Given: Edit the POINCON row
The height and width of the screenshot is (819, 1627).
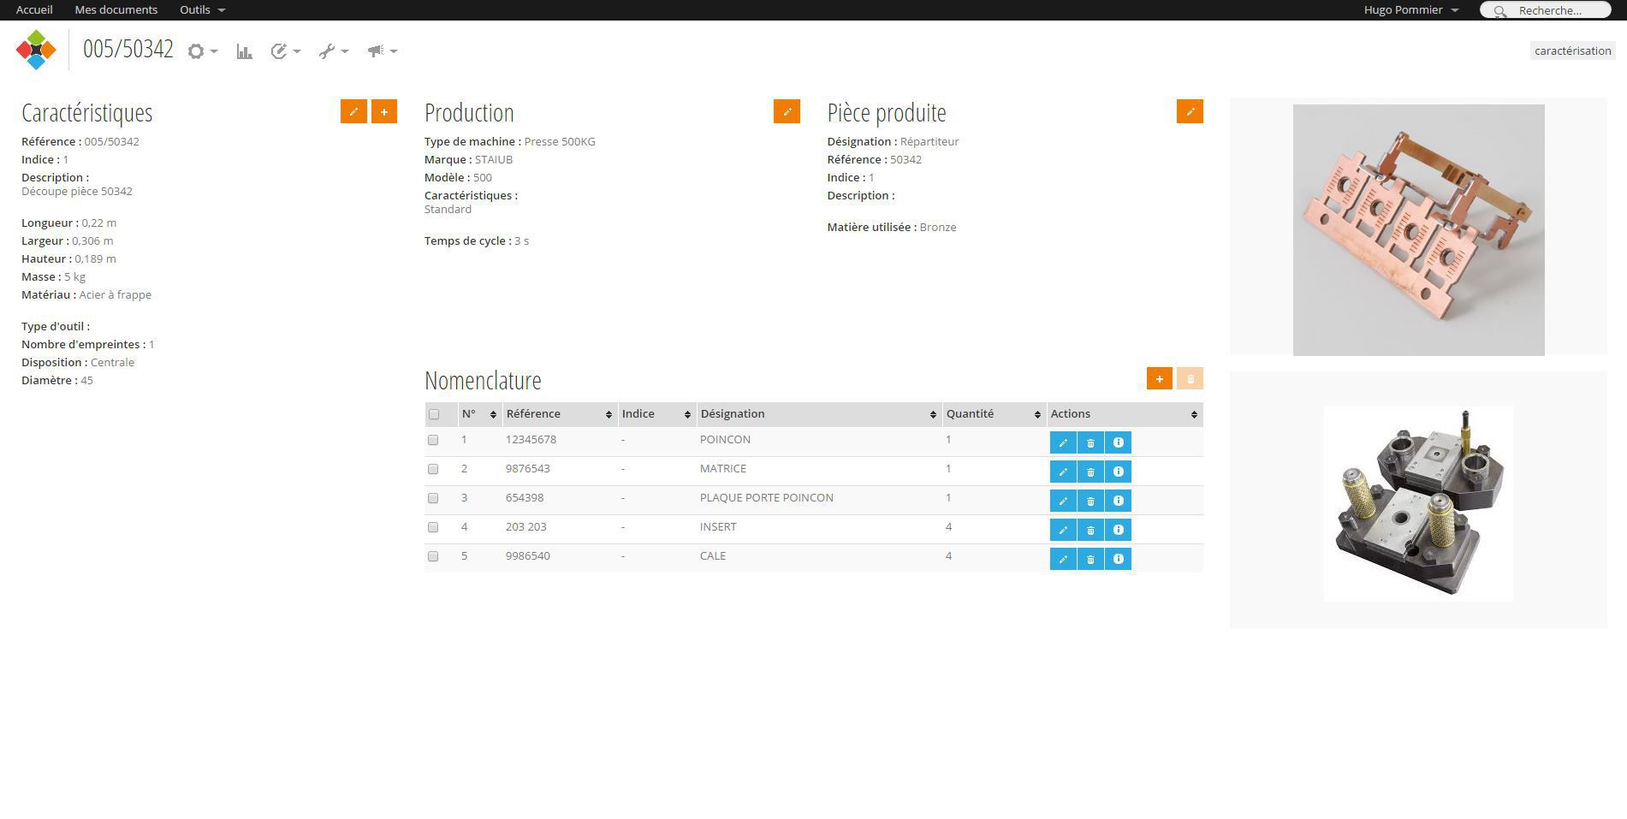Looking at the screenshot, I should click(x=1063, y=442).
